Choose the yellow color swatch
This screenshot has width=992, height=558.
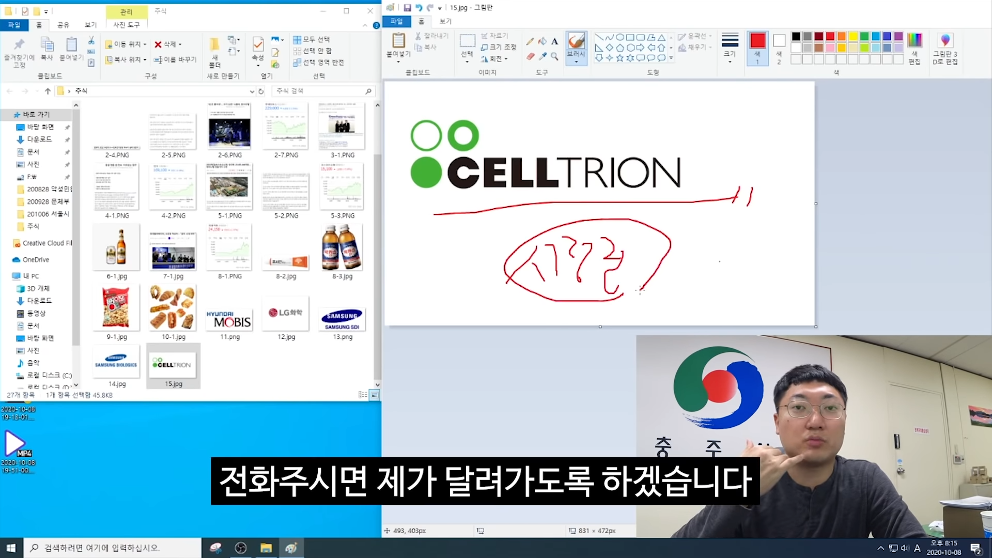tap(853, 36)
